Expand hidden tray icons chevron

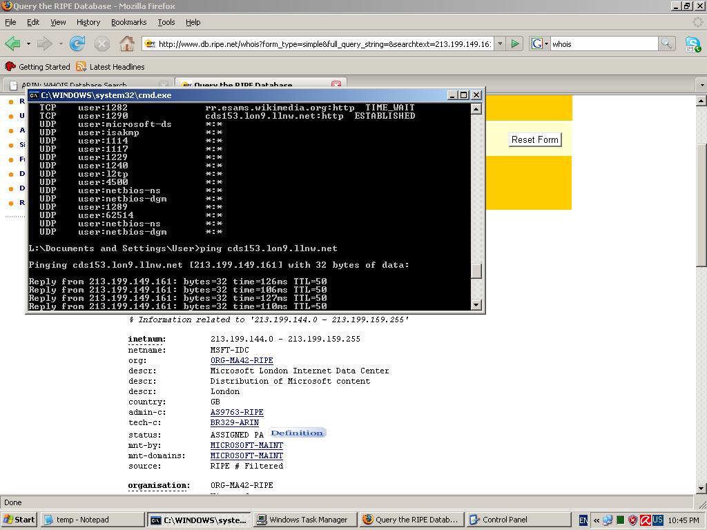pos(596,520)
